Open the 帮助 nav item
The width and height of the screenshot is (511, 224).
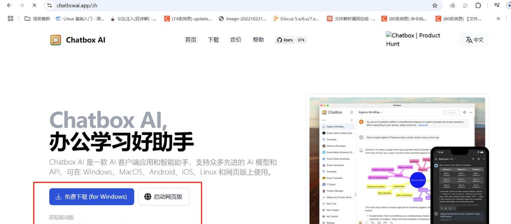coord(258,40)
